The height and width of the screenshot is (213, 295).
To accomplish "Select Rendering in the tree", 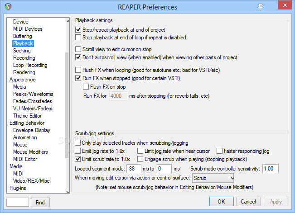I will tap(24, 72).
